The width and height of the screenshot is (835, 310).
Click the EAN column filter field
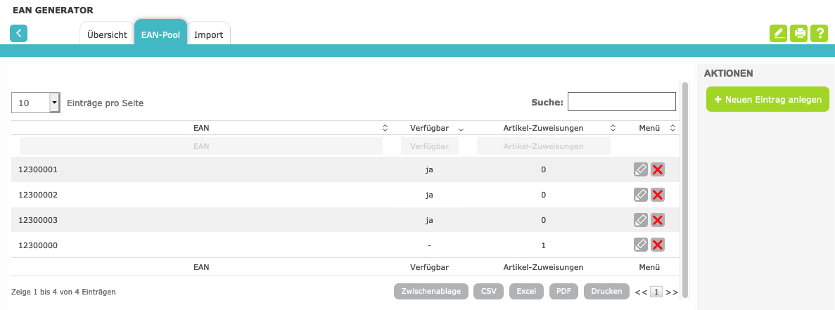pos(201,146)
